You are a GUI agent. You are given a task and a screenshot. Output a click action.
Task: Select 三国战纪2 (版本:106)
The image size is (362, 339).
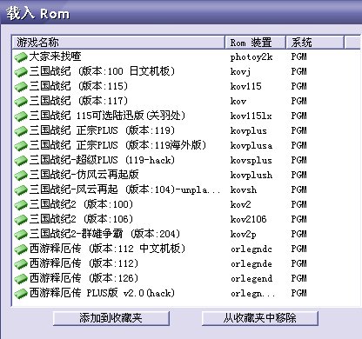point(81,219)
